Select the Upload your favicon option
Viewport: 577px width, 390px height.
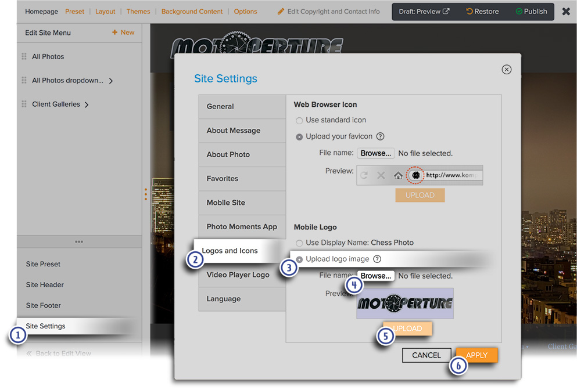pyautogui.click(x=299, y=137)
